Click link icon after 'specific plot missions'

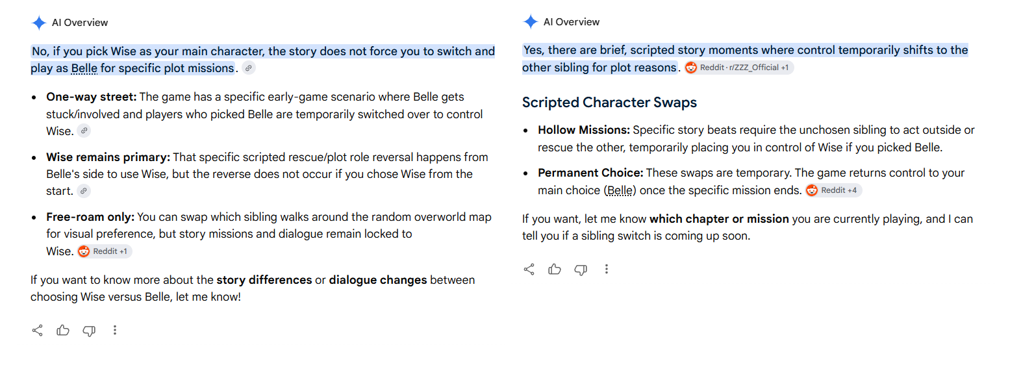pyautogui.click(x=249, y=68)
